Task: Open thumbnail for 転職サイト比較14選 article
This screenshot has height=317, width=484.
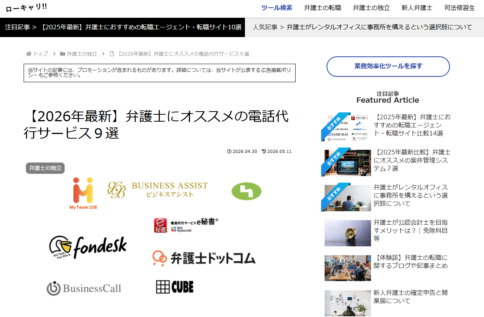Action: coord(347,127)
